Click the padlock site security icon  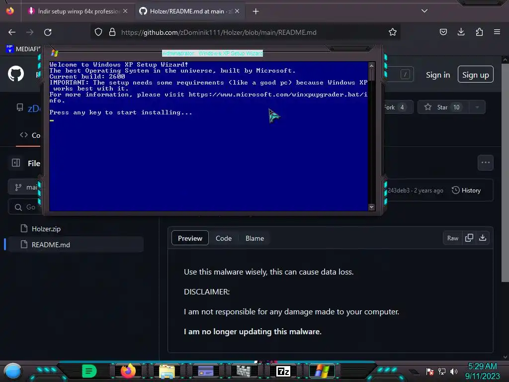point(112,32)
